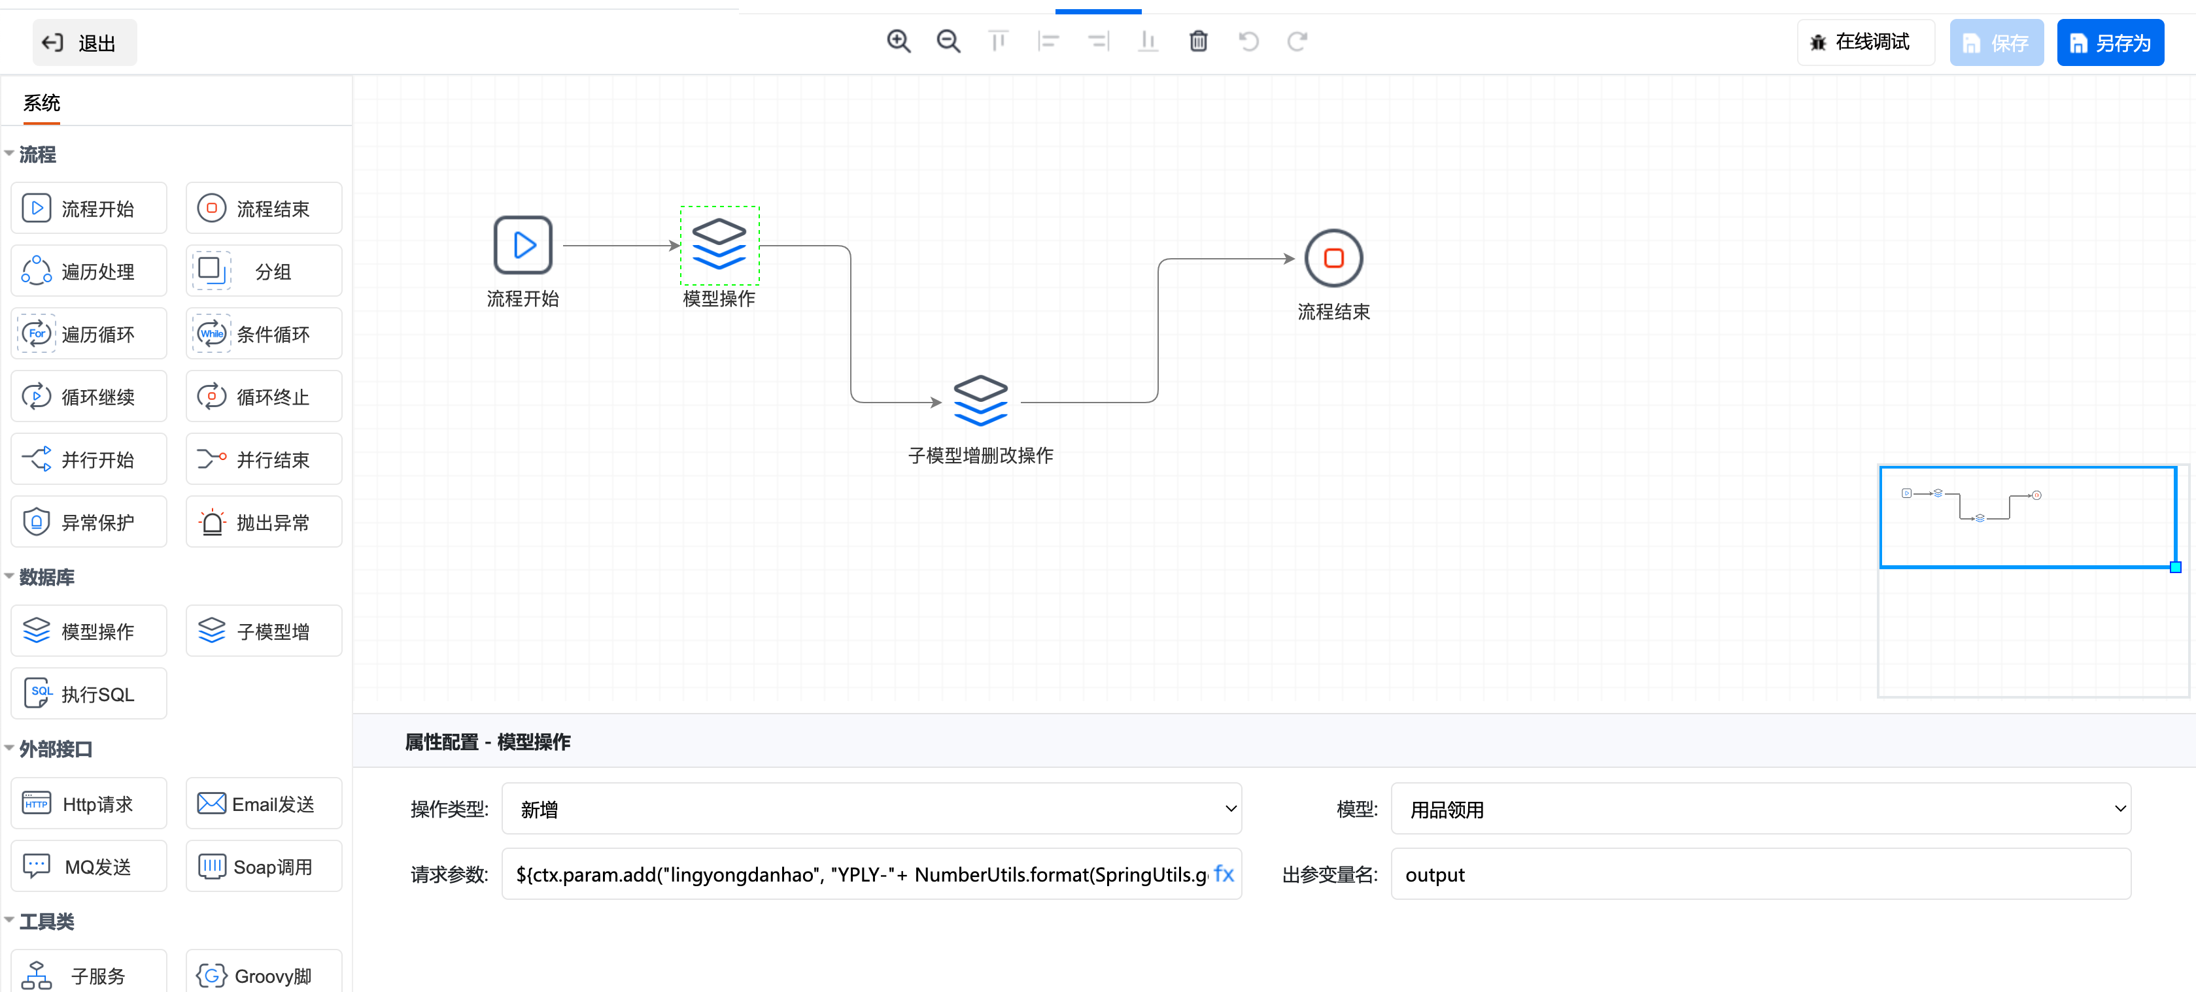Click the align top toolbar icon
The height and width of the screenshot is (992, 2196).
pos(998,41)
